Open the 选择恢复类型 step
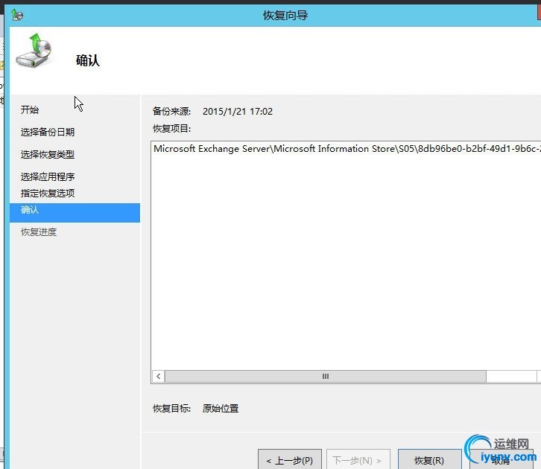The height and width of the screenshot is (469, 541). tap(48, 154)
